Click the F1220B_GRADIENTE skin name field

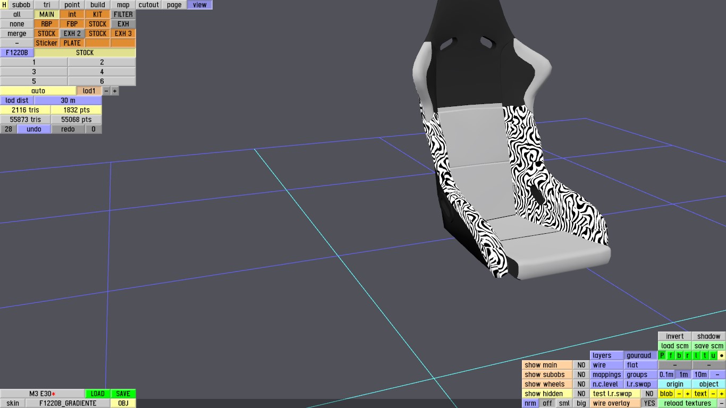pos(68,403)
